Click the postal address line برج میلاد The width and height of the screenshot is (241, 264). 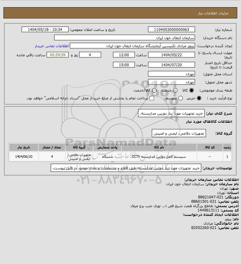172,206
